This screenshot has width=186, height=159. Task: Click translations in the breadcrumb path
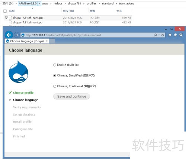(x=126, y=4)
